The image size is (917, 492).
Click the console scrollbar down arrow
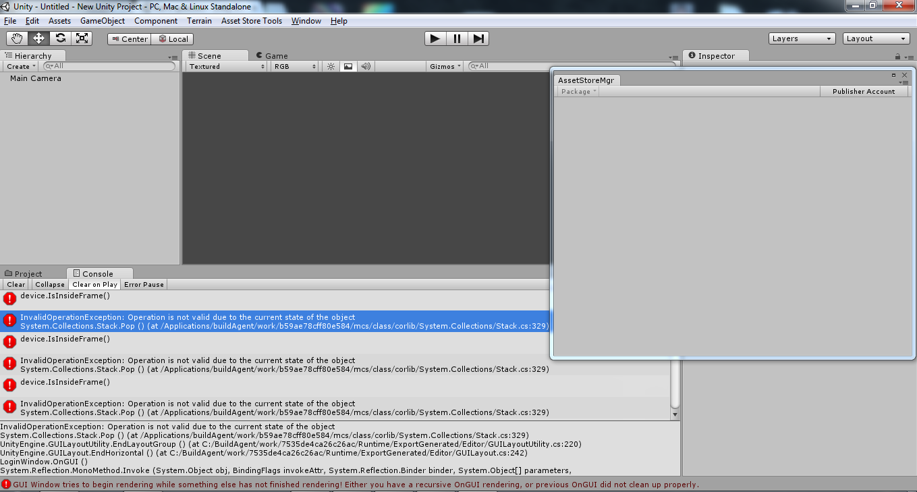point(675,414)
